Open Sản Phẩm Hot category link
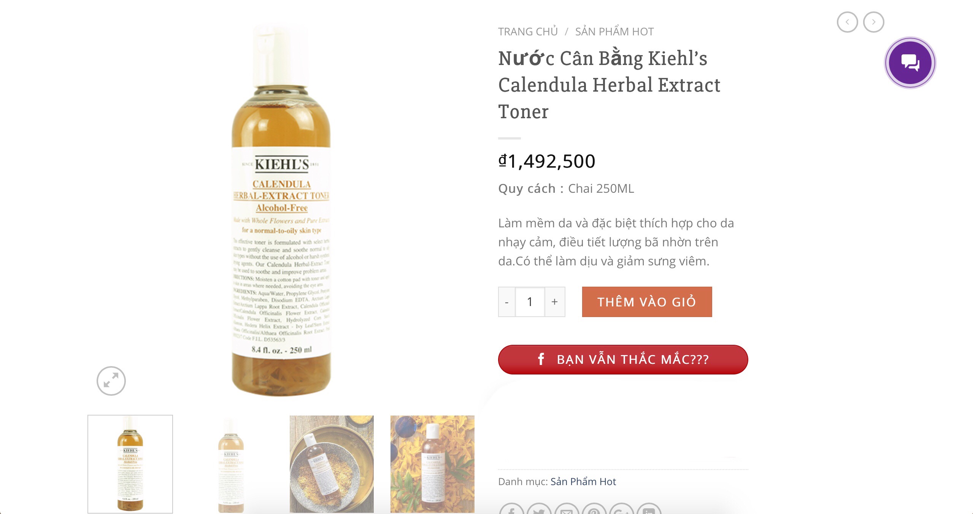 tap(583, 482)
